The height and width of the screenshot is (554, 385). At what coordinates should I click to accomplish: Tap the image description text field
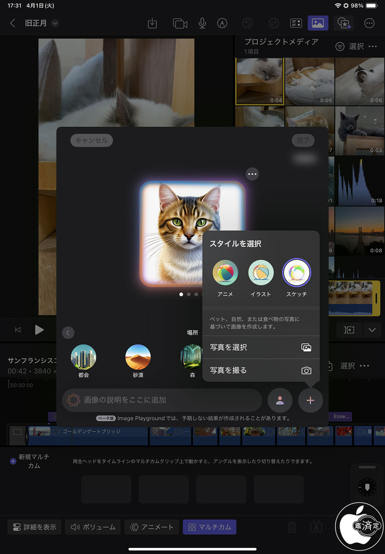[162, 400]
